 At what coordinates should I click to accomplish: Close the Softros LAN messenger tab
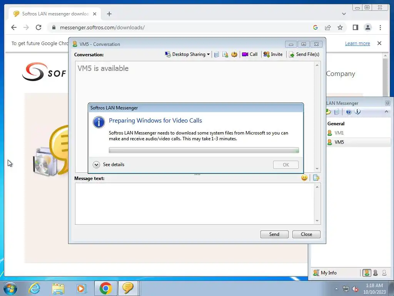(x=95, y=14)
